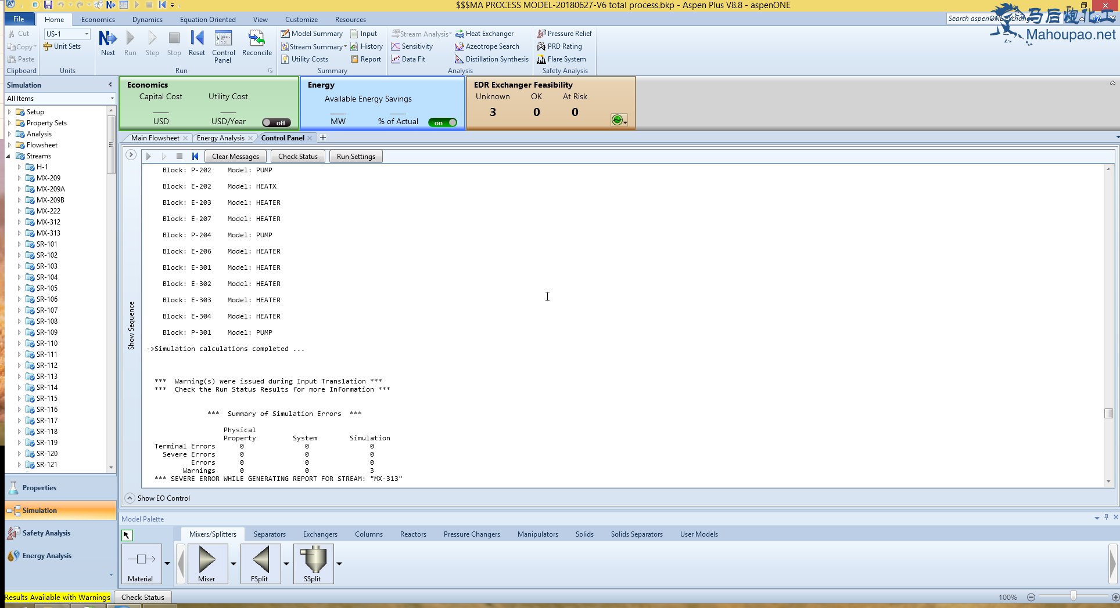Viewport: 1120px width, 608px height.
Task: Open Stream Summary dropdown arrow
Action: [346, 46]
